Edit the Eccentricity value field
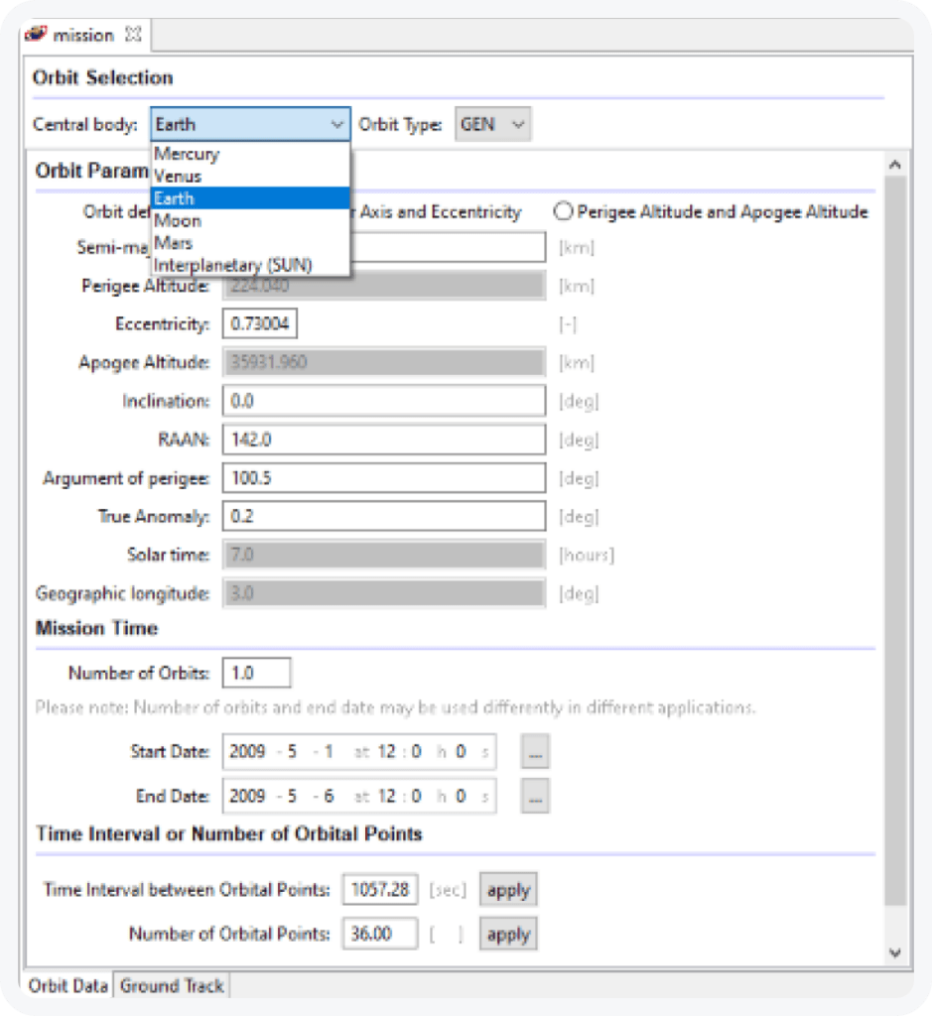Screen dimensions: 932x1016 click(x=259, y=323)
